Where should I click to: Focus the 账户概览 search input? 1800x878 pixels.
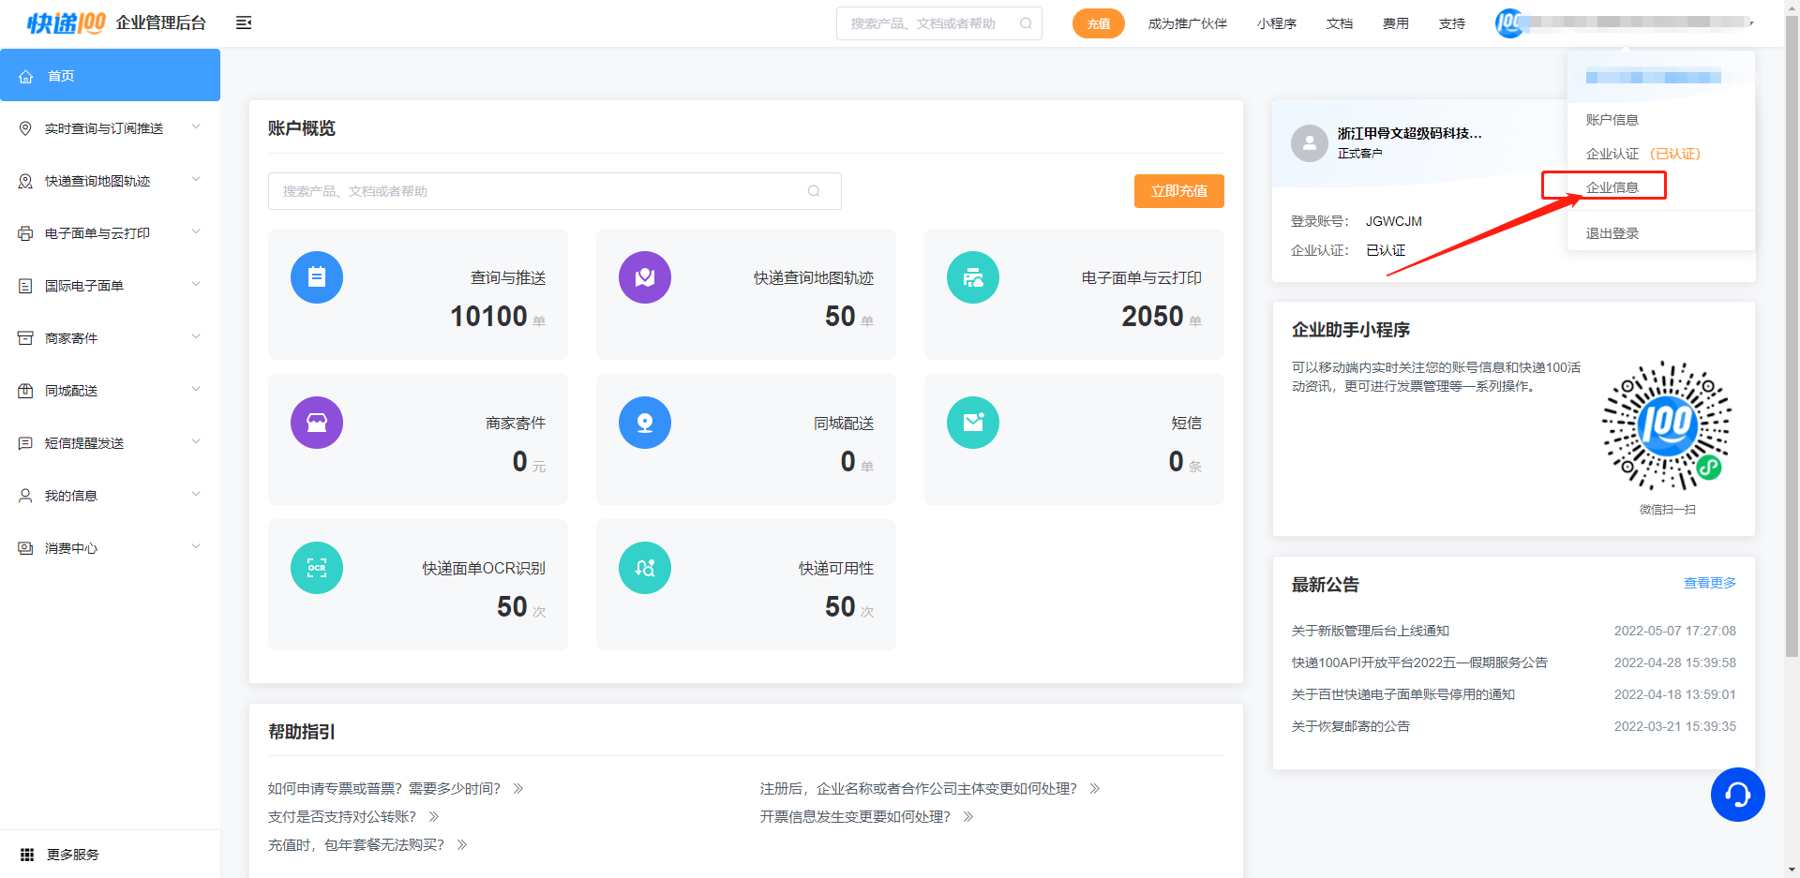(555, 191)
